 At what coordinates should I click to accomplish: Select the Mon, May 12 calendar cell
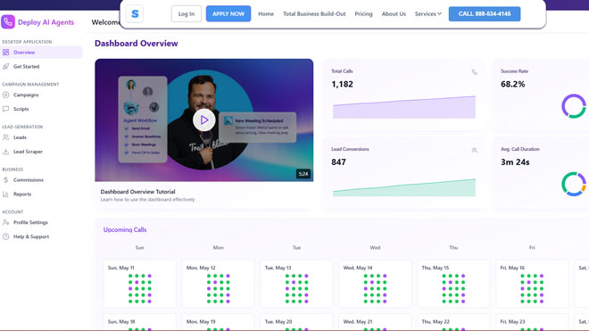tap(219, 284)
